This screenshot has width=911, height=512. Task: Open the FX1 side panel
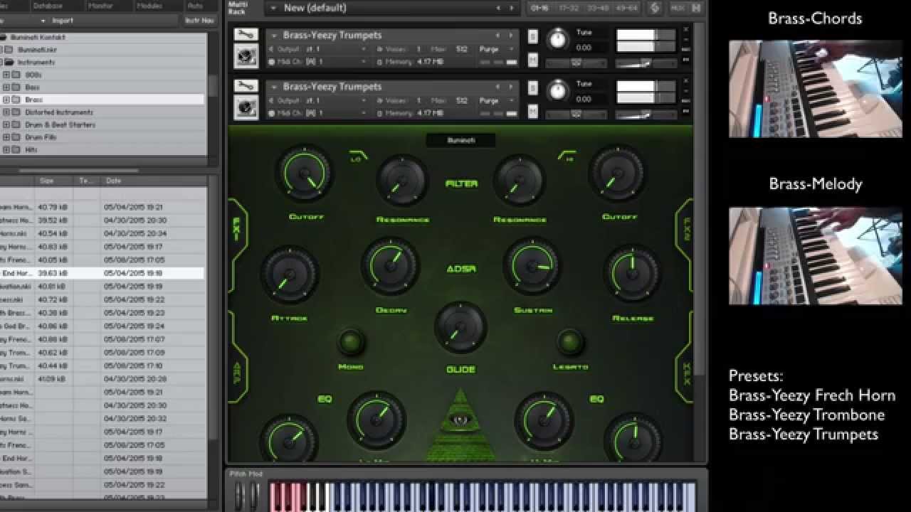click(238, 229)
